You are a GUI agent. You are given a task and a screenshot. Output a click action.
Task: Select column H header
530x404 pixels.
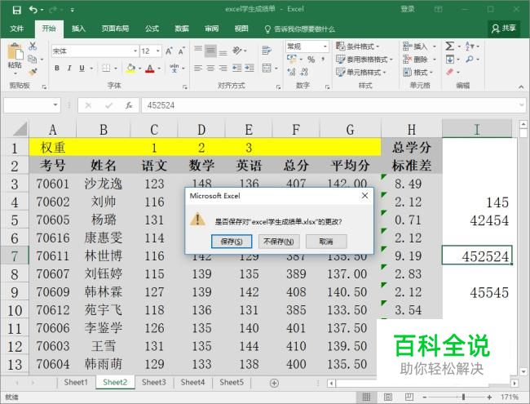click(411, 129)
